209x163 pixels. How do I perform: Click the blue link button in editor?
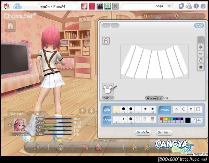pos(199,26)
